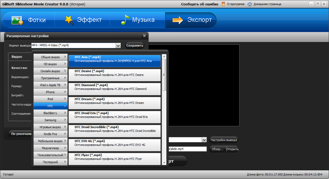Click the output path field slide.mp4
The height and width of the screenshot is (179, 329).
point(187,149)
